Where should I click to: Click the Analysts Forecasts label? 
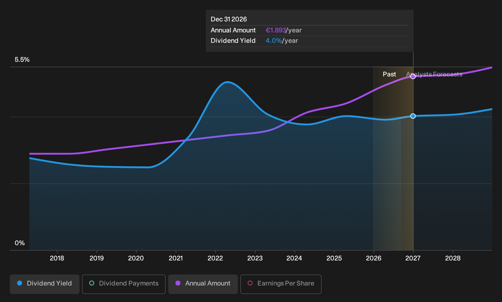(434, 74)
